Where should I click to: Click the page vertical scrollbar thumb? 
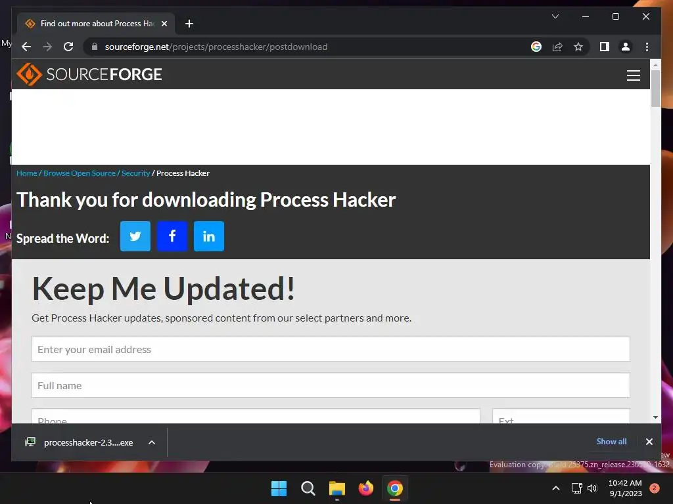coord(655,88)
